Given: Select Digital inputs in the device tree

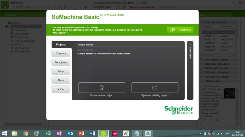Looking at the screenshot, I should [x=21, y=30].
